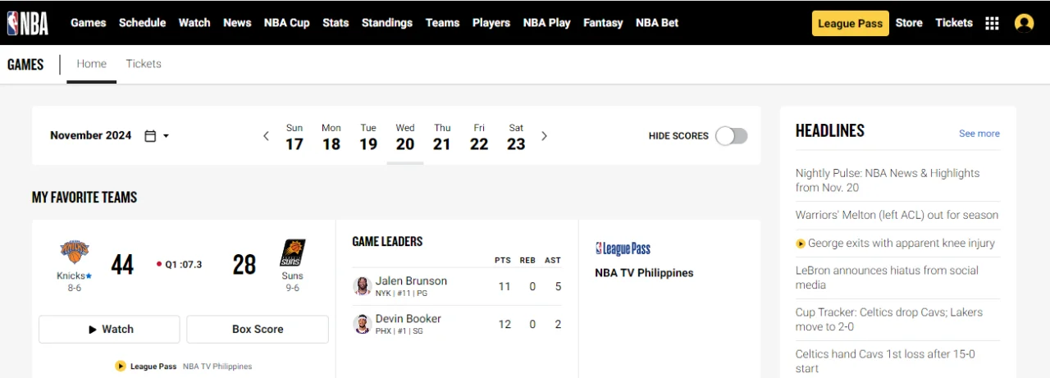
Task: Select Sunday 17 in date strip
Action: [x=294, y=137]
